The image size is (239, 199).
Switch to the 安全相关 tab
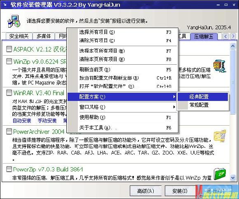[19, 36]
